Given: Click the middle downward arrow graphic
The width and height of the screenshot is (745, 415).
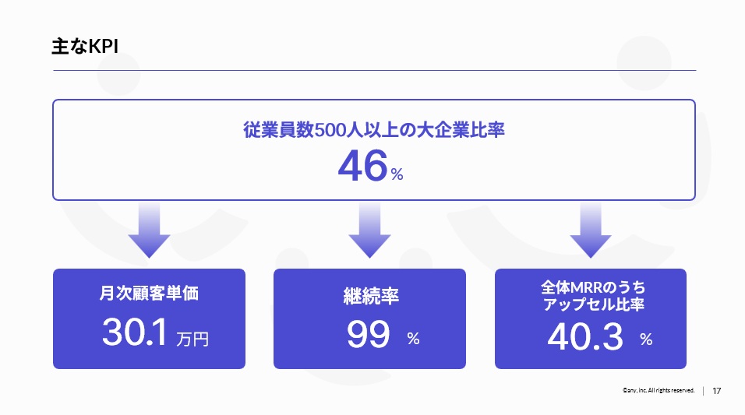Looking at the screenshot, I should (369, 230).
